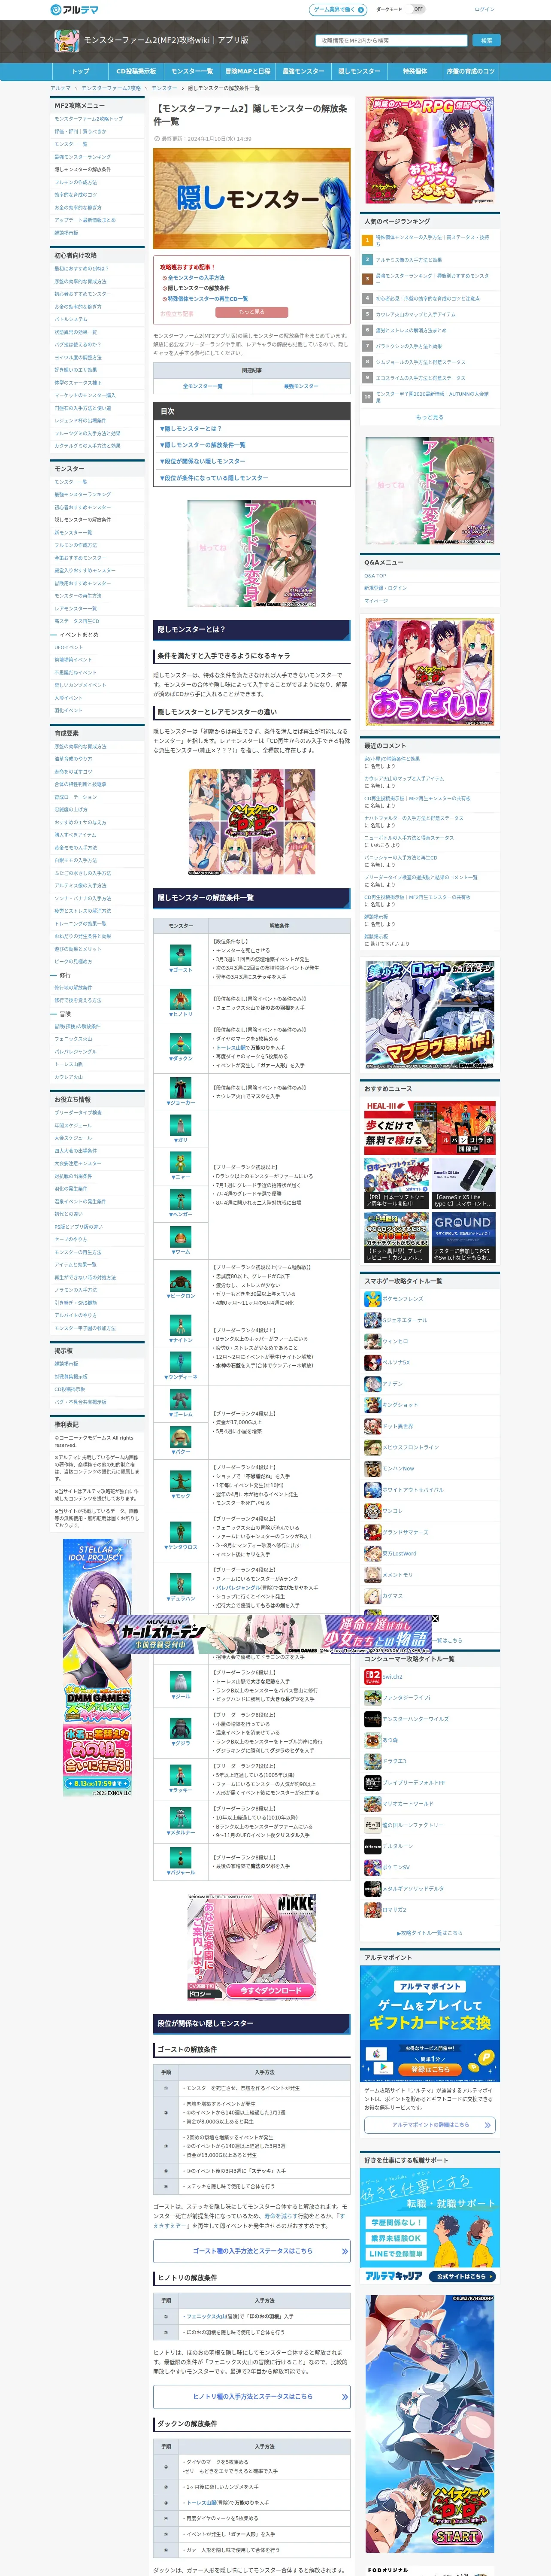Viewport: 551px width, 2576px height.
Task: Click the 検索 search button
Action: click(486, 41)
